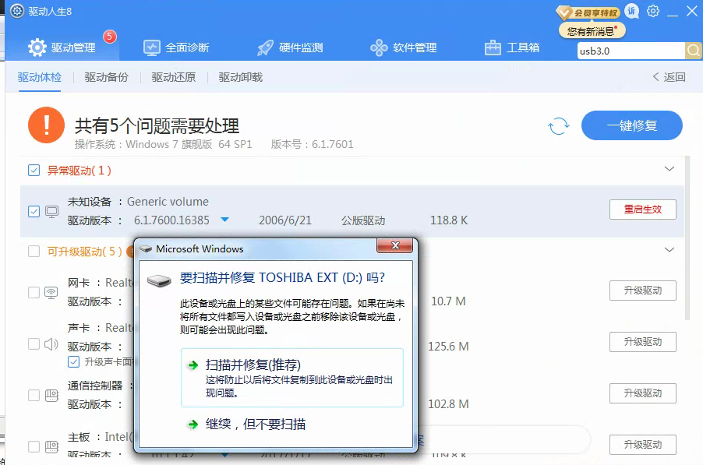
Task: Select 驱动管理 main menu label
Action: 73,48
